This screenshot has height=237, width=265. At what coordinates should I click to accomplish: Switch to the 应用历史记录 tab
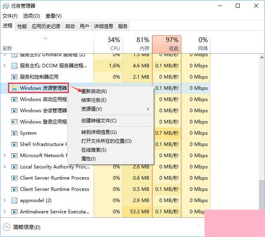[x=46, y=26]
